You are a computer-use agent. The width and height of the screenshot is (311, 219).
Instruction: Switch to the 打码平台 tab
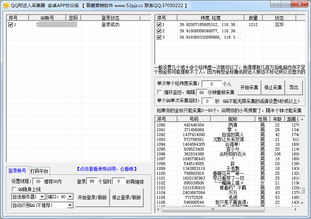39,171
